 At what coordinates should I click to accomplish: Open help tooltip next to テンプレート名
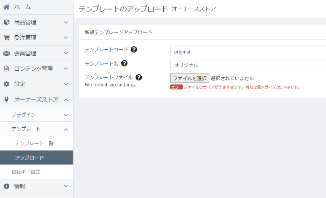(x=124, y=63)
